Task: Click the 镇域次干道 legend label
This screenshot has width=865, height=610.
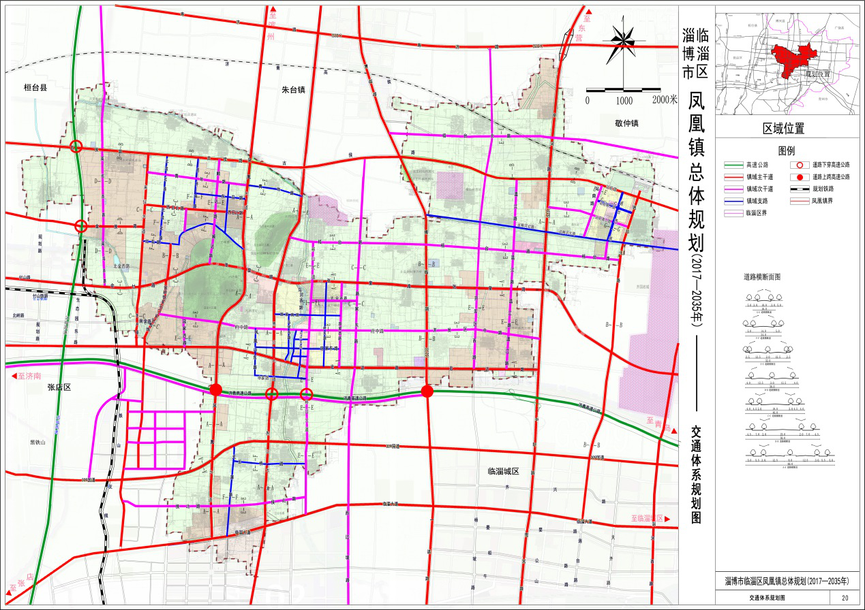Action: (x=760, y=189)
